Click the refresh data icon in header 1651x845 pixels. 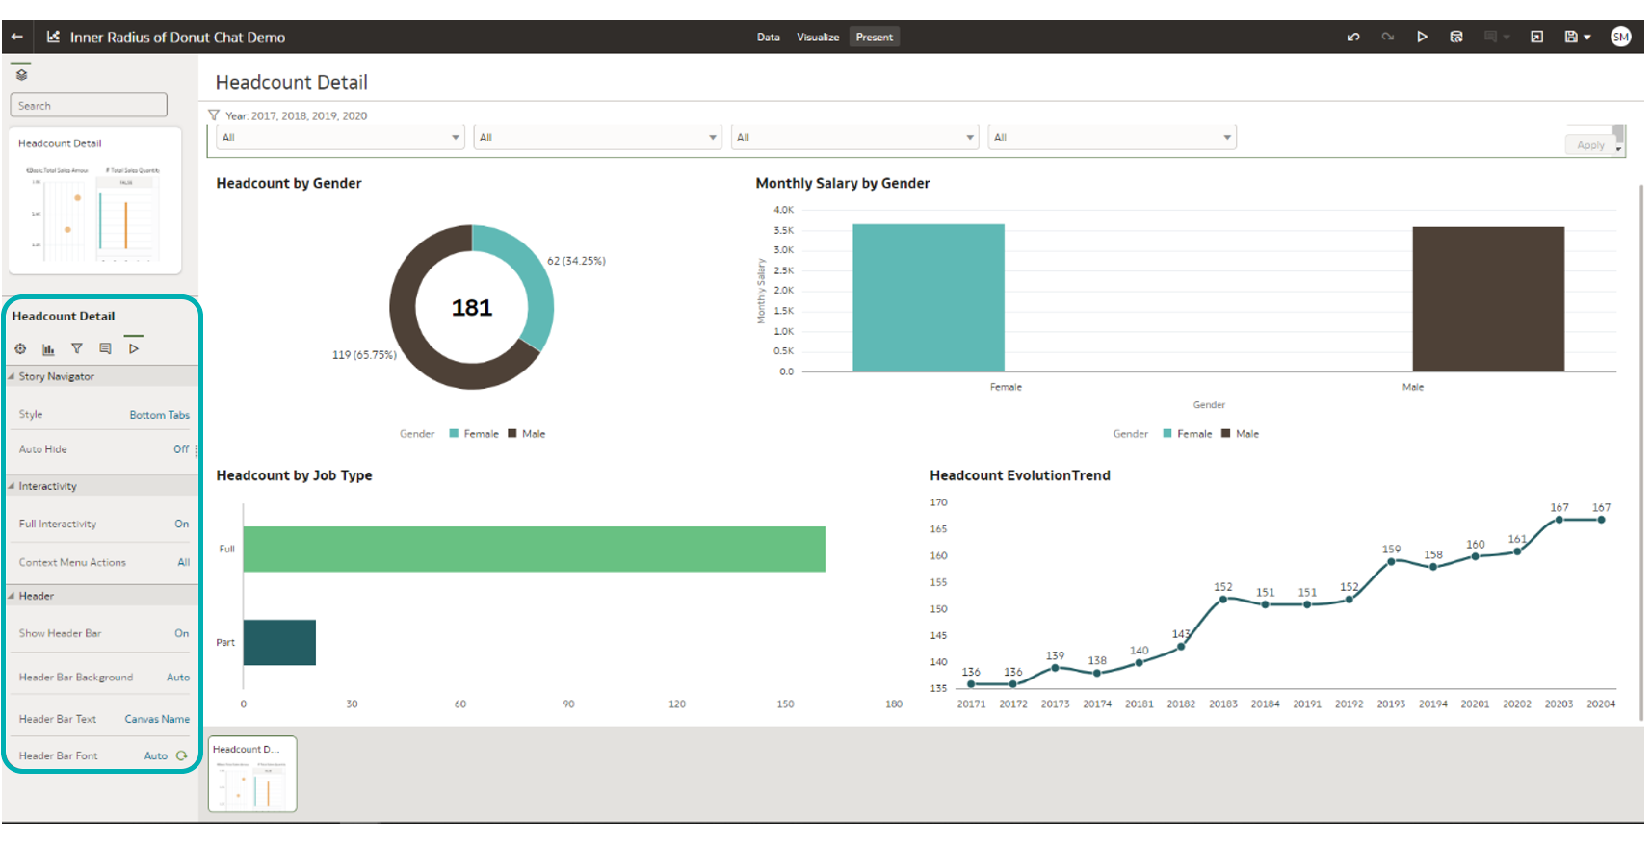pos(1456,37)
